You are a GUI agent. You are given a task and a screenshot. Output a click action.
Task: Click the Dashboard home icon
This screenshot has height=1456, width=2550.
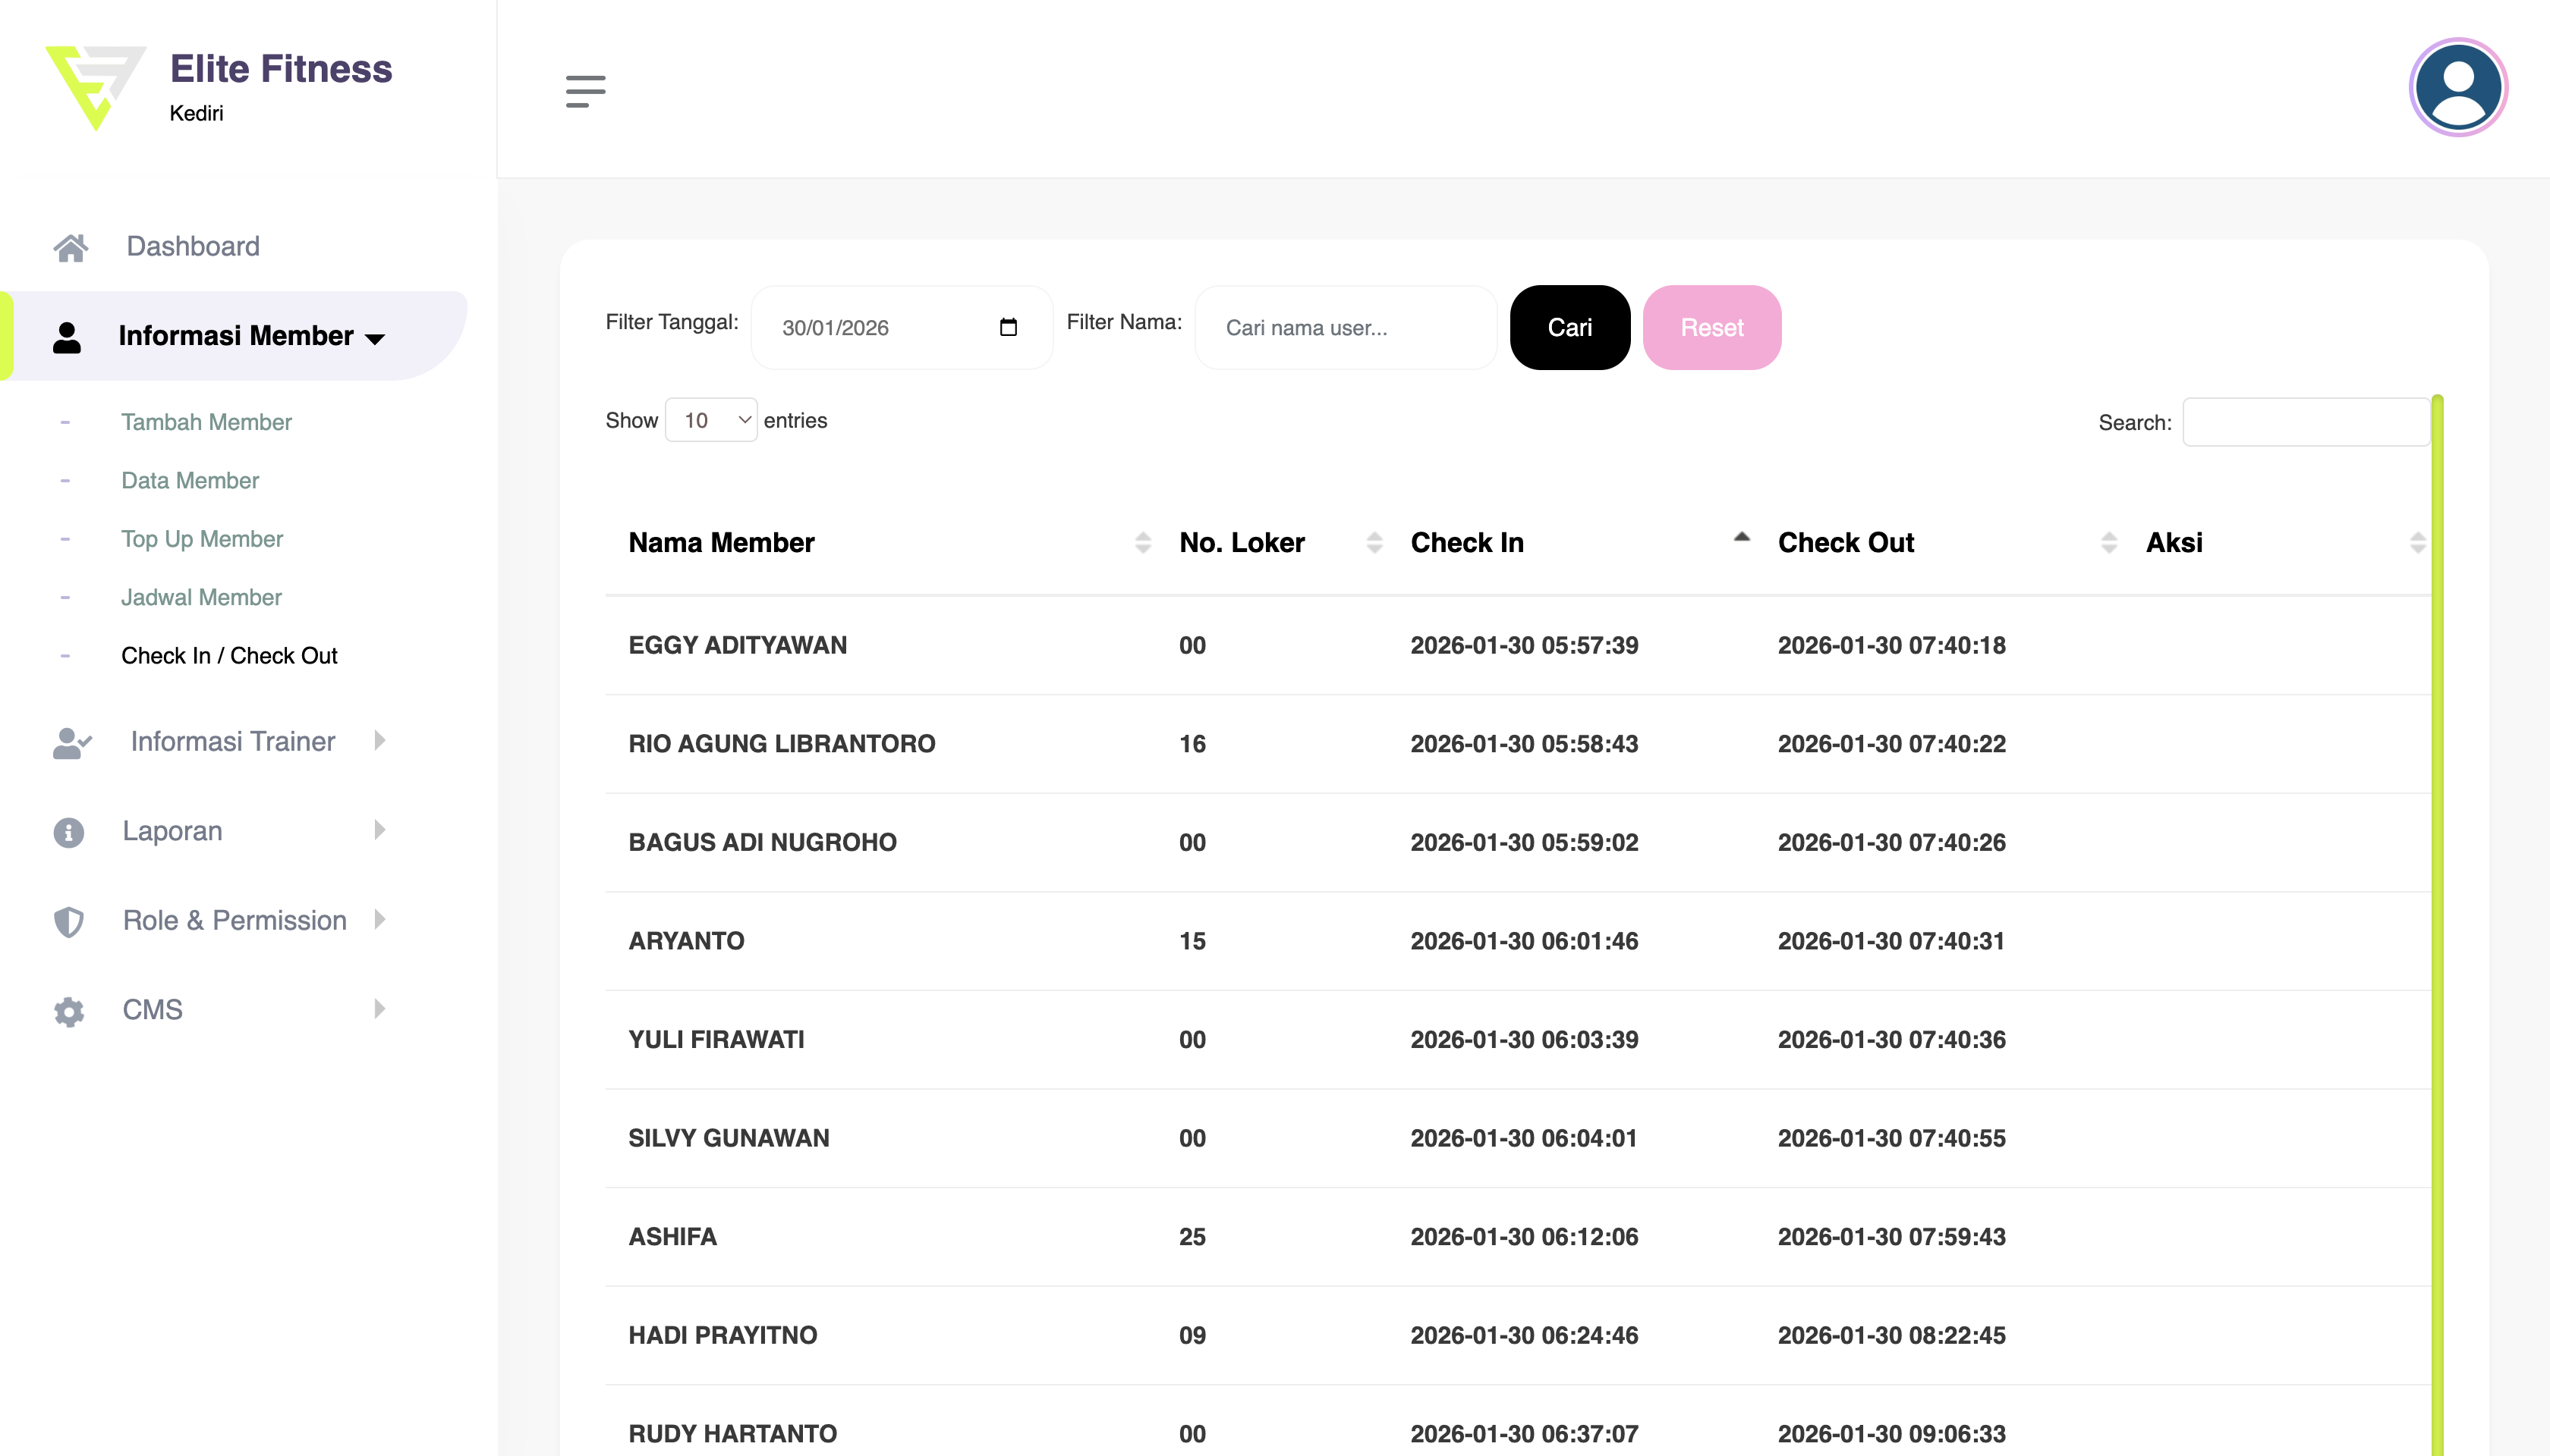point(70,247)
